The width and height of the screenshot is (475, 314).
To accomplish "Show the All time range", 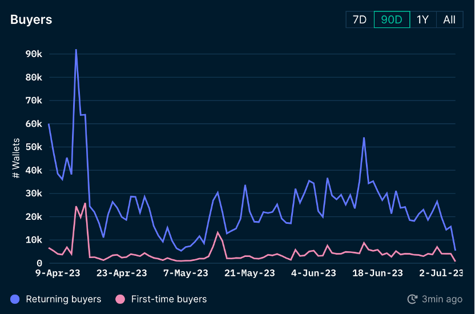I will pos(449,19).
